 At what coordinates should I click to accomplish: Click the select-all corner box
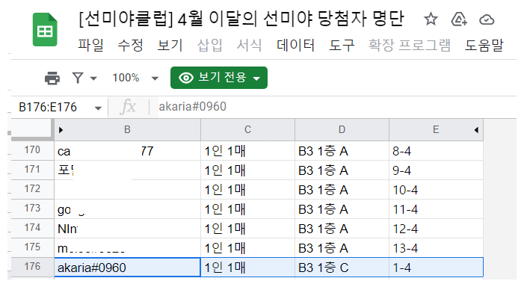(x=32, y=129)
